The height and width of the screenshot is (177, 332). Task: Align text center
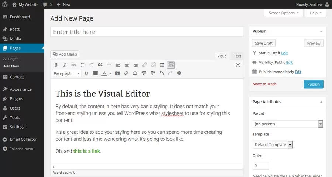(x=127, y=65)
